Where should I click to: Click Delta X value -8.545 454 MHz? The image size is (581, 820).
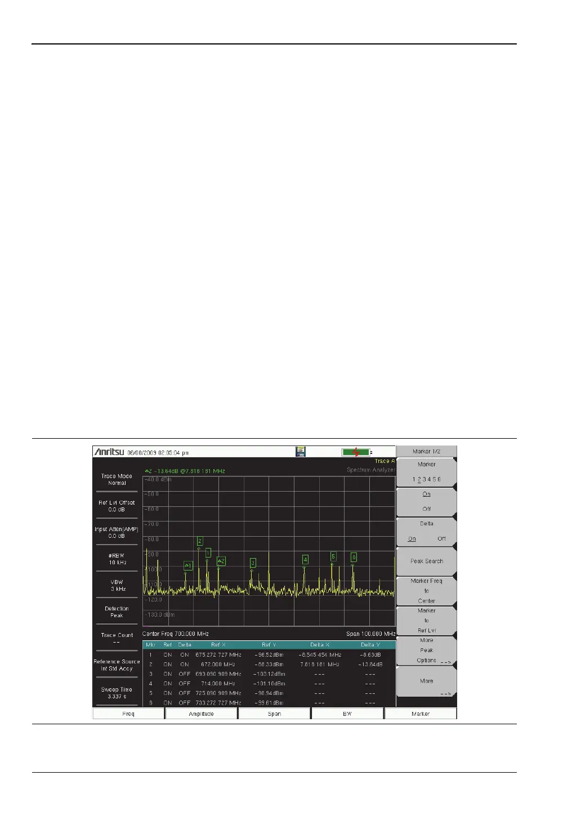tap(320, 655)
